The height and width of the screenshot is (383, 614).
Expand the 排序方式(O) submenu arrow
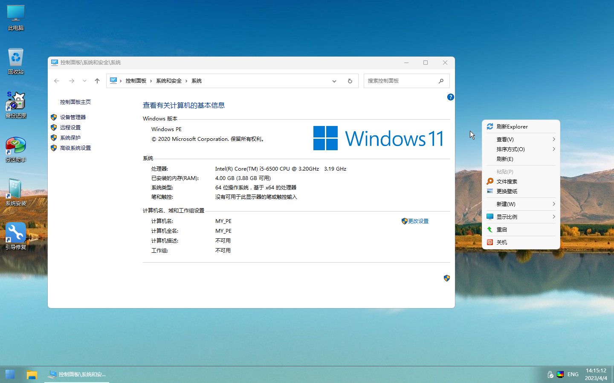click(554, 149)
